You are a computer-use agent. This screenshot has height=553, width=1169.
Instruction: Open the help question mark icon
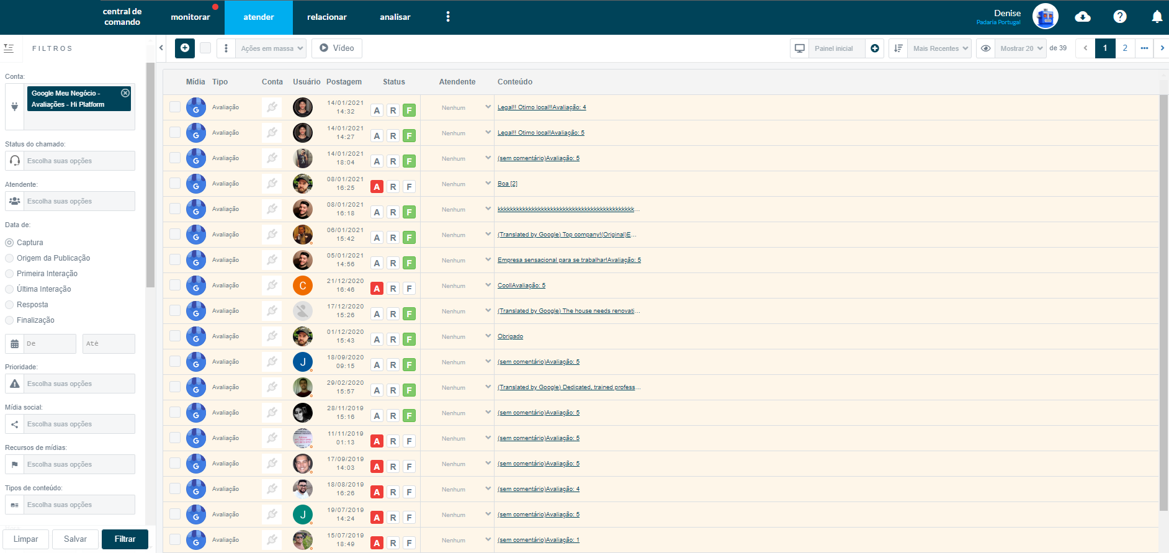click(1120, 17)
